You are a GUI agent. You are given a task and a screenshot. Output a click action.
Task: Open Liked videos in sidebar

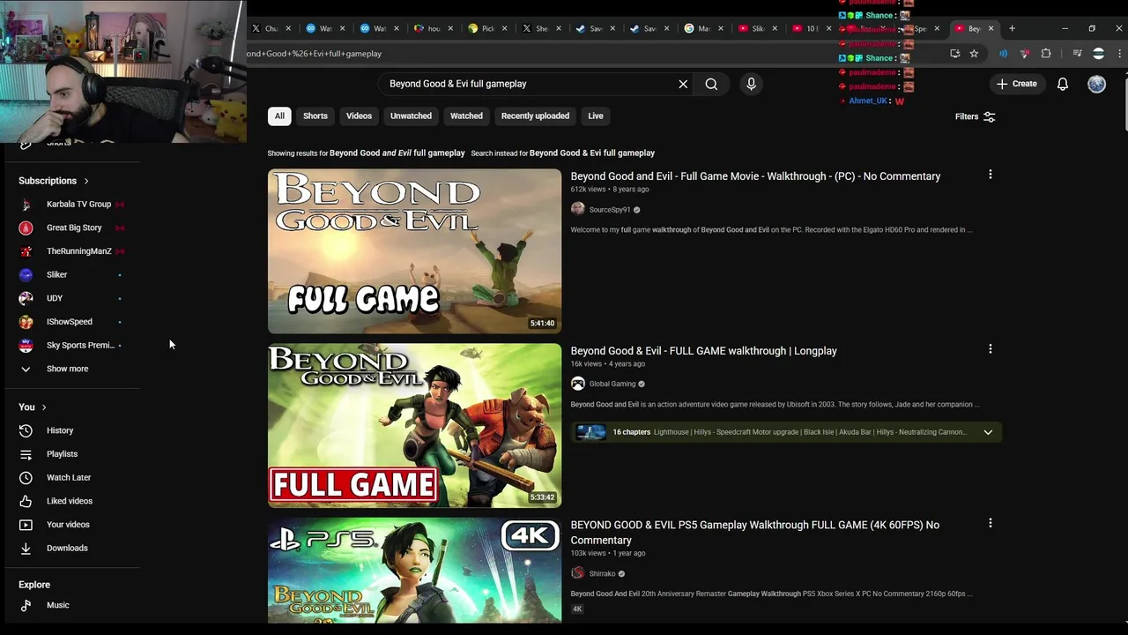click(72, 501)
